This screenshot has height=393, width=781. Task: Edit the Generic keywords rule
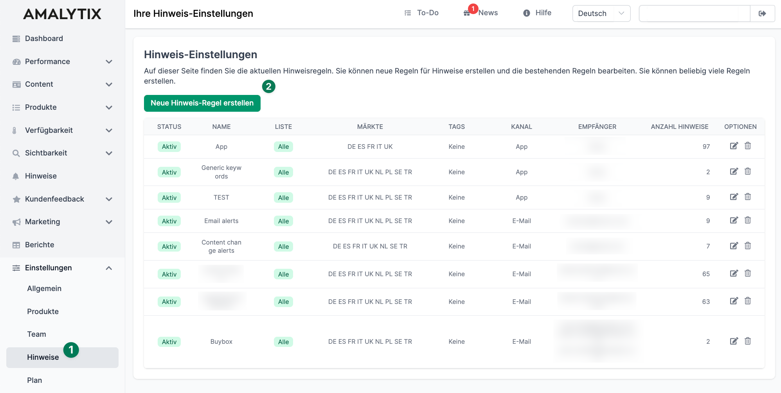[734, 171]
